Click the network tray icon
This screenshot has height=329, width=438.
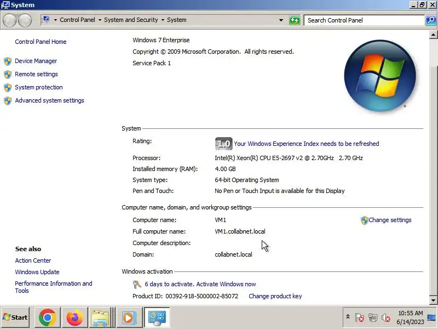click(x=373, y=317)
